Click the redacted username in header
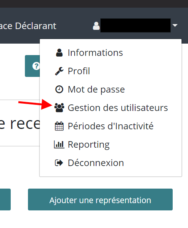Viewport: 188px width, 228px height. pos(136,26)
